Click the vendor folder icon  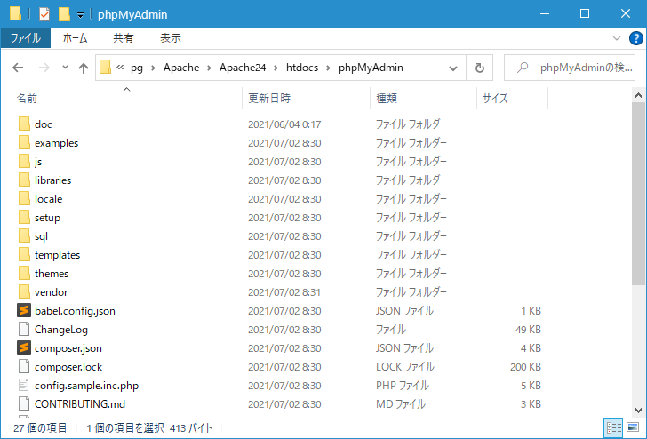click(x=24, y=291)
